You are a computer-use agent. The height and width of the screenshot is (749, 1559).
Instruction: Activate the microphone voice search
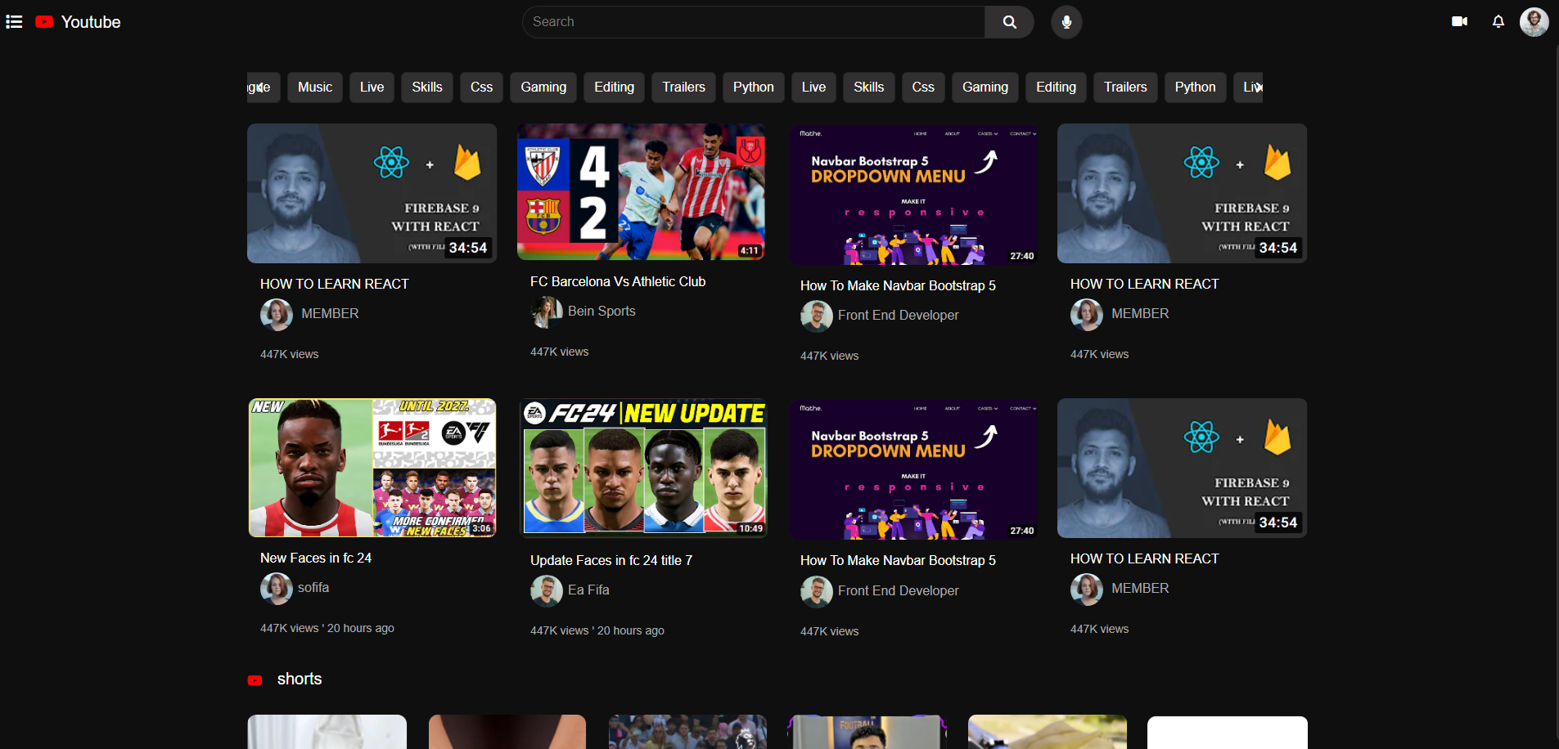coord(1066,22)
